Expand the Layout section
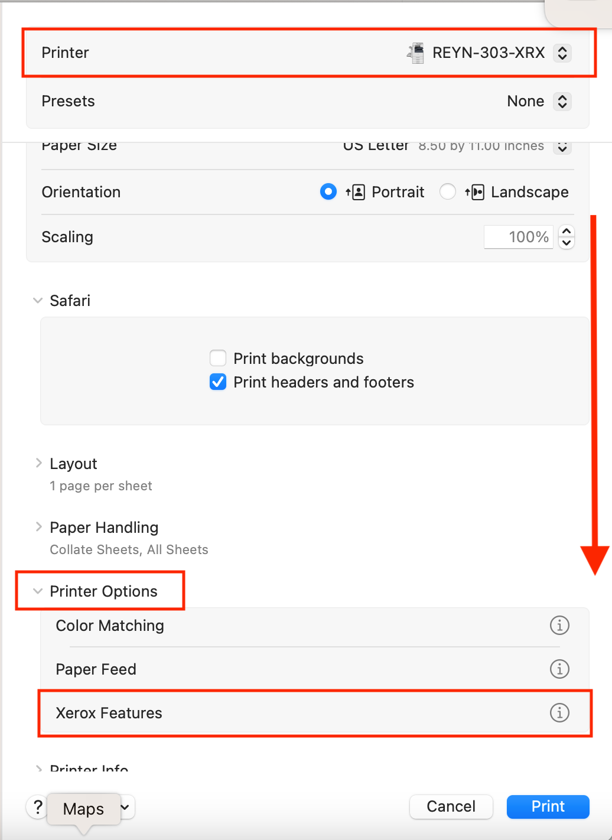Viewport: 612px width, 840px height. (x=38, y=463)
